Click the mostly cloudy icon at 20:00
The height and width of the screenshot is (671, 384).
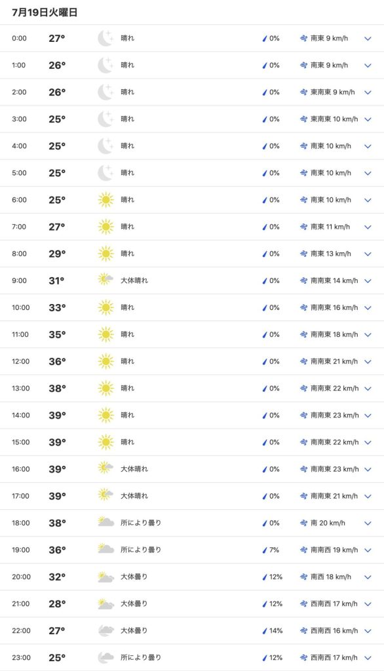[106, 577]
